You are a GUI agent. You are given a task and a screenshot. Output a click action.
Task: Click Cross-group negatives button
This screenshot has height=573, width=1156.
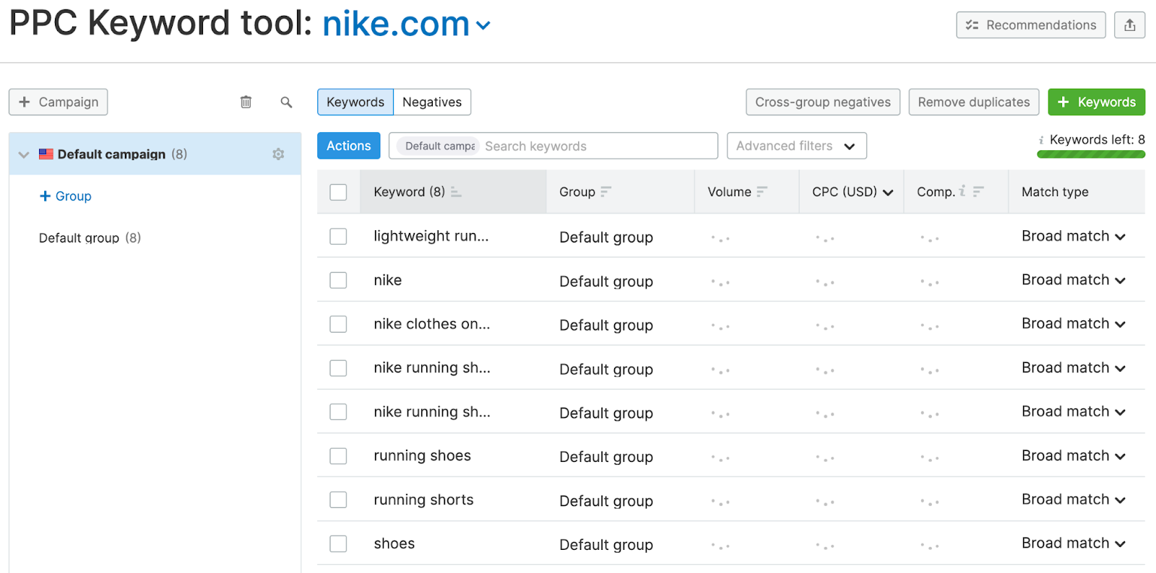point(823,102)
